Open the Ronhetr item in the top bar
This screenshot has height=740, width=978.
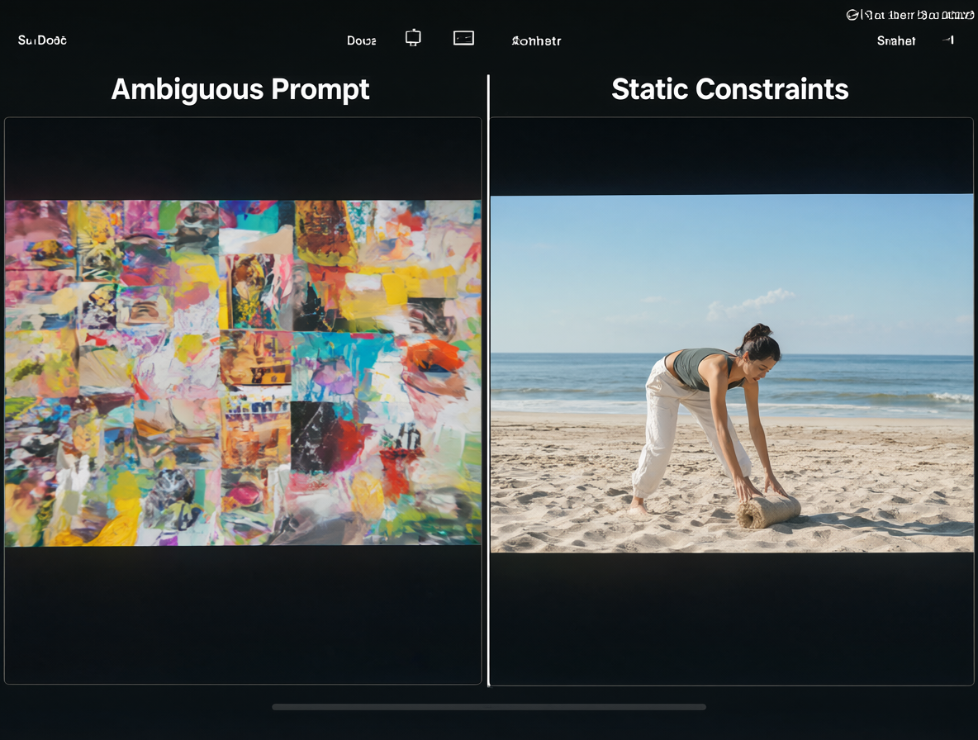coord(536,41)
